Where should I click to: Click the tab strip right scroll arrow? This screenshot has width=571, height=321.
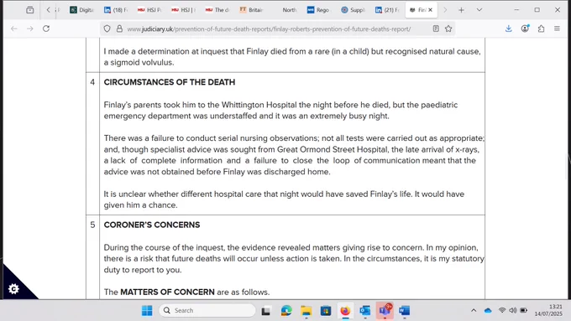point(445,10)
